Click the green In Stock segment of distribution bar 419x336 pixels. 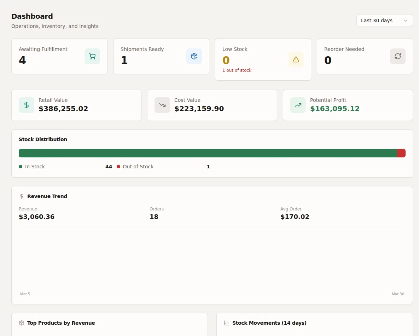coord(208,153)
